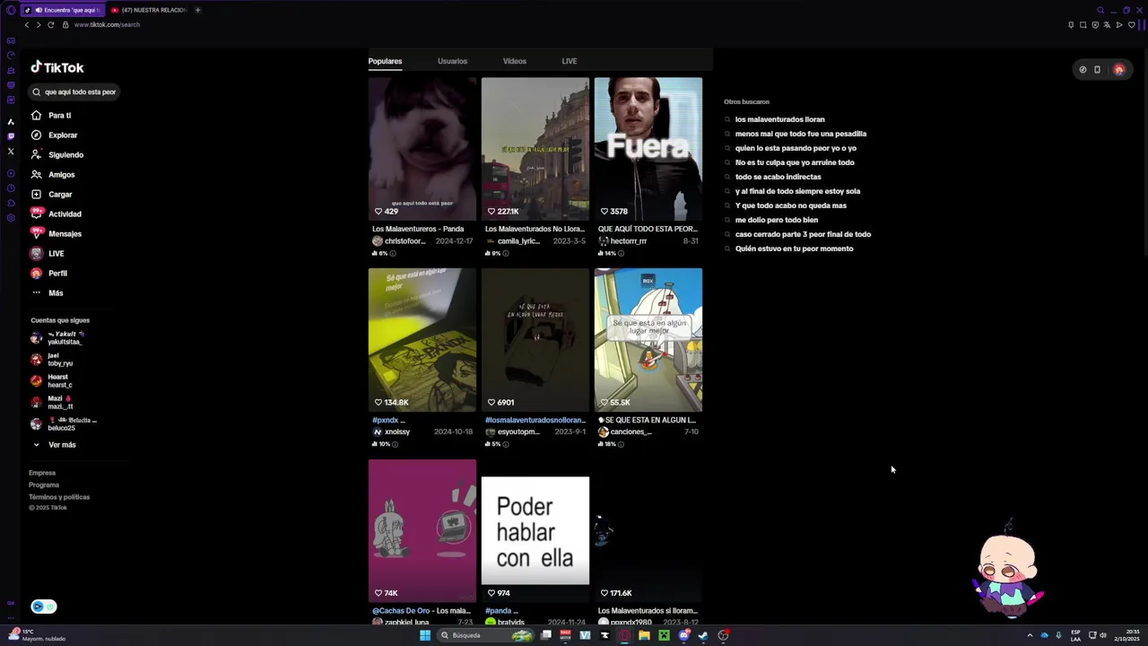This screenshot has width=1148, height=646.
Task: Reload the page
Action: click(x=51, y=24)
